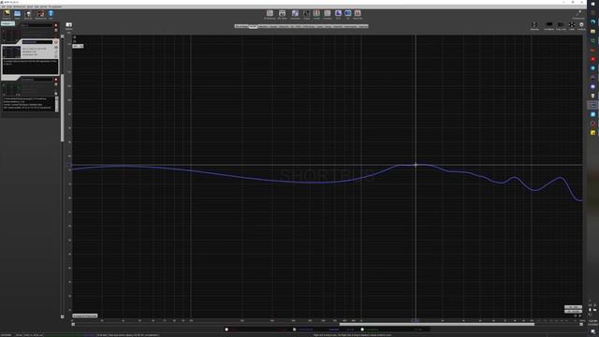Open the Overlays window
The width and height of the screenshot is (599, 337).
coord(328,15)
